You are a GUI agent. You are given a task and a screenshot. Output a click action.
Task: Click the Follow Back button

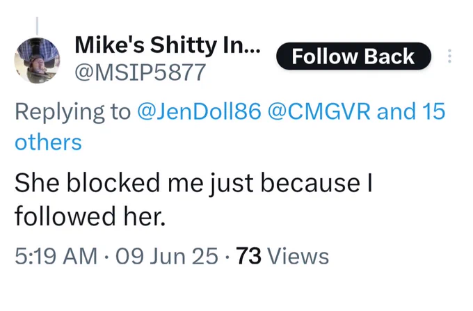point(353,56)
